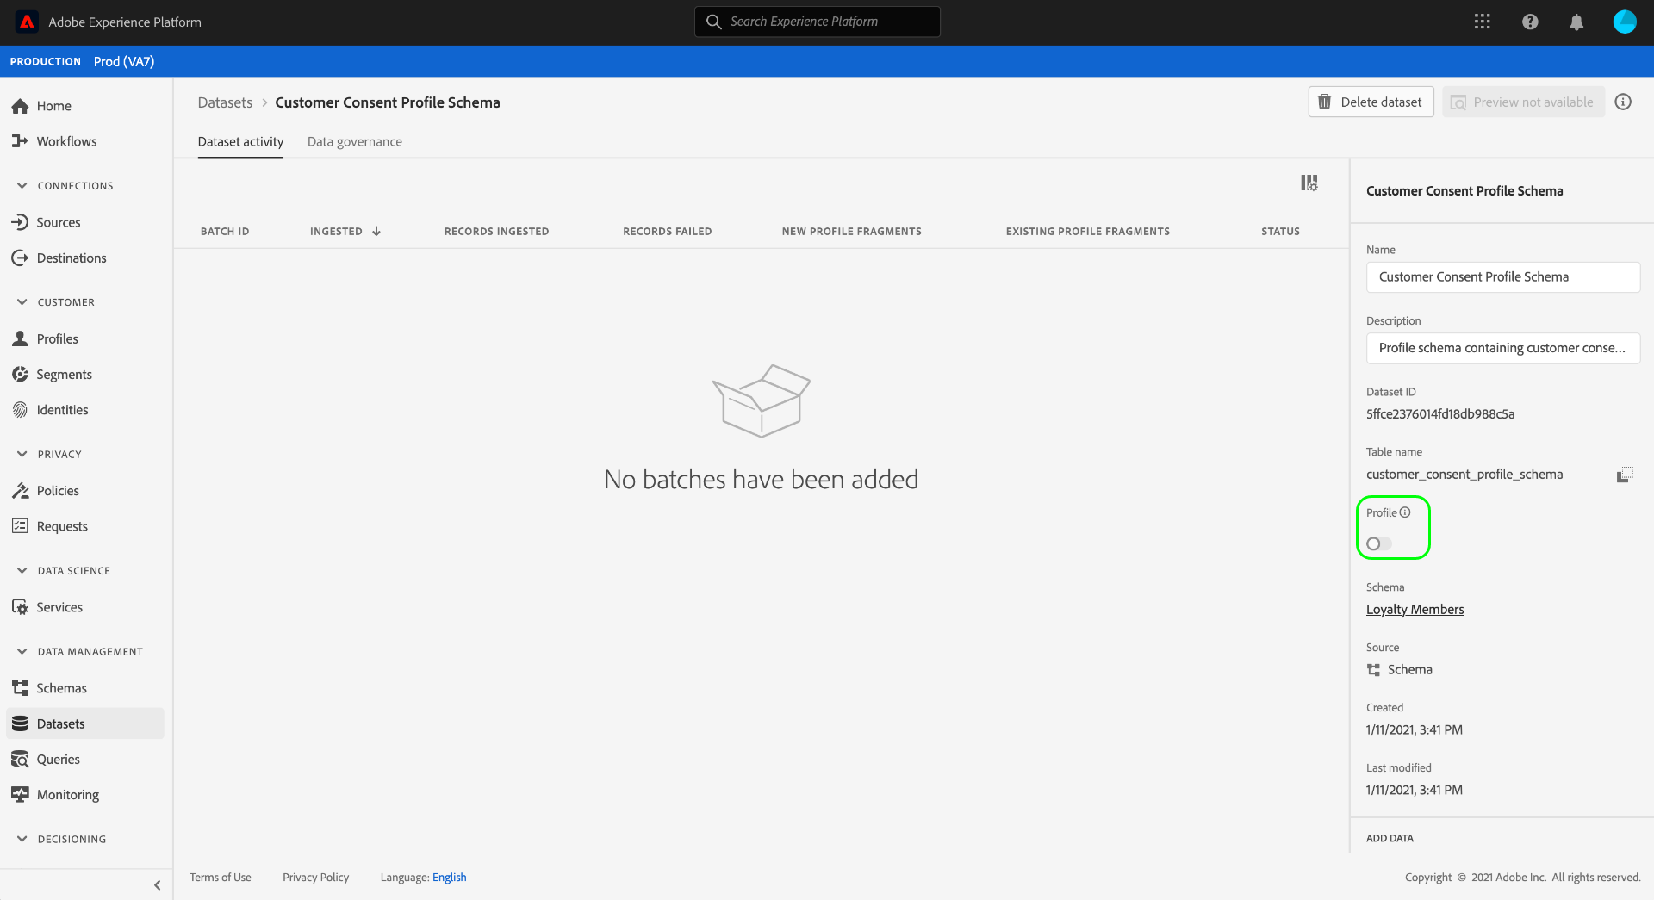This screenshot has width=1654, height=900.
Task: Click the Policies gavel icon
Action: click(21, 491)
